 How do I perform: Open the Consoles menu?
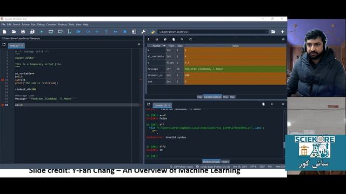click(51, 25)
